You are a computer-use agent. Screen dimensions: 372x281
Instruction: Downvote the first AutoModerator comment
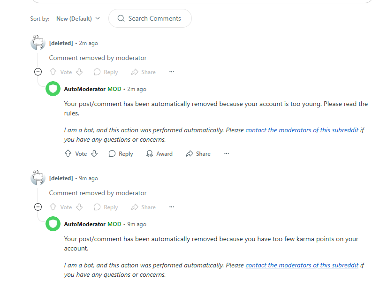click(x=94, y=153)
